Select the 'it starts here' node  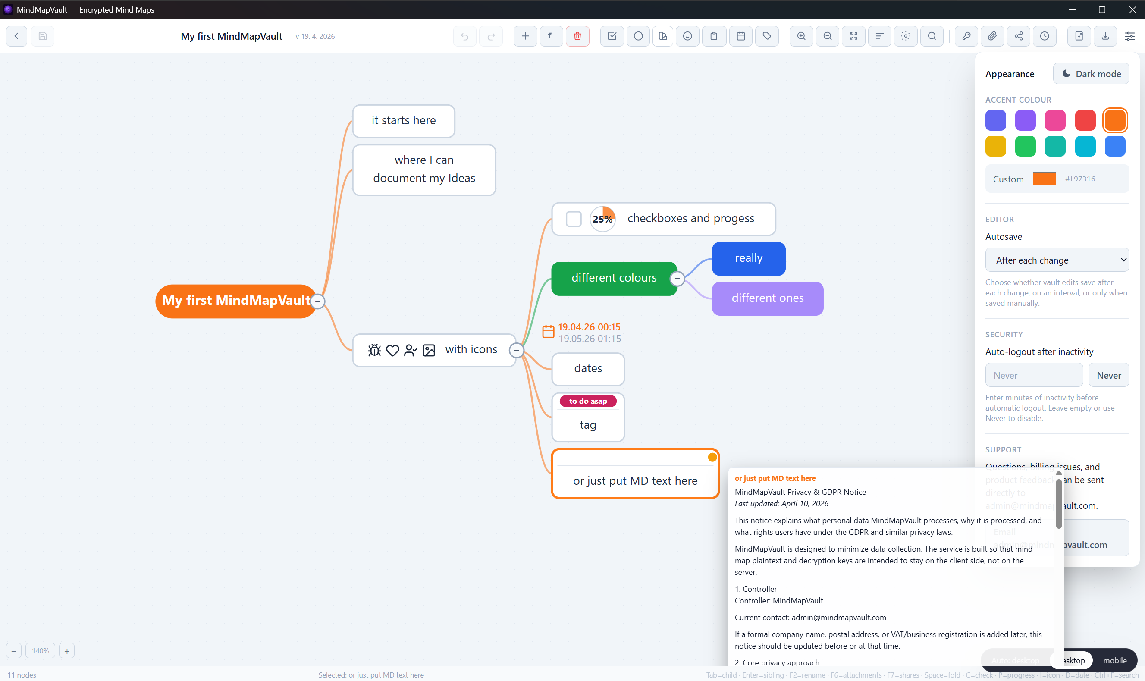[404, 121]
